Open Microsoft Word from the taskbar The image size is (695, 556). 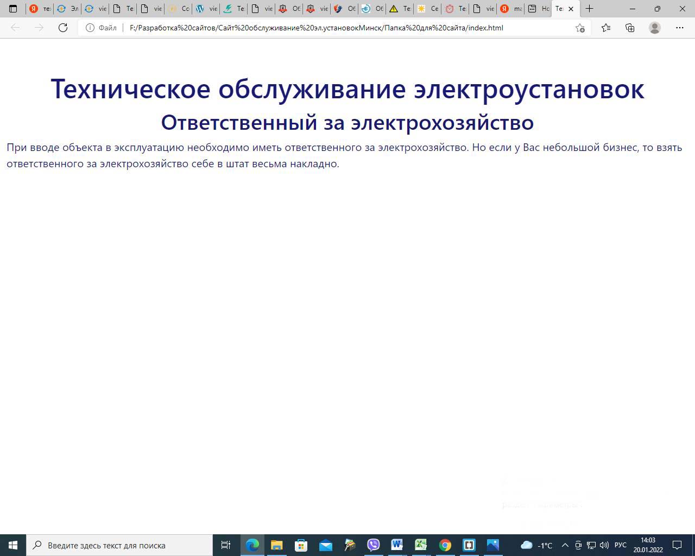(397, 545)
